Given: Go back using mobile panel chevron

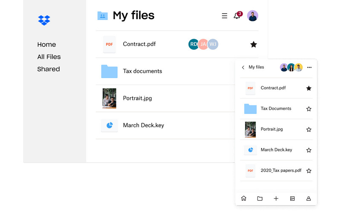Looking at the screenshot, I should [x=243, y=67].
